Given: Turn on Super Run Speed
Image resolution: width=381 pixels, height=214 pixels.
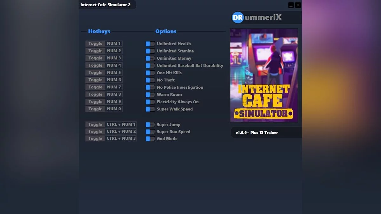Looking at the screenshot, I should pyautogui.click(x=150, y=132).
